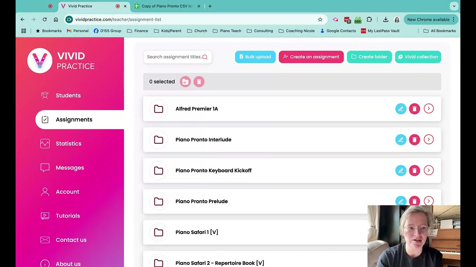This screenshot has height=267, width=476.
Task: Open a new browser tab
Action: click(x=210, y=6)
